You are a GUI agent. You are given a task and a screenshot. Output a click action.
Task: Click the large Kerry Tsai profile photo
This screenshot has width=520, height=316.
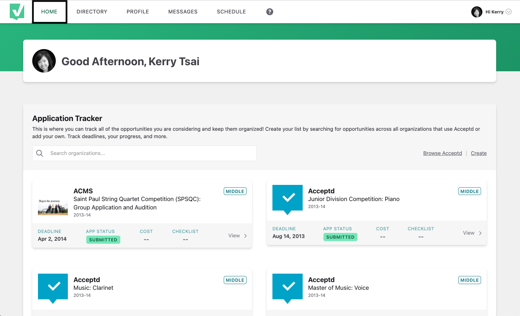tap(44, 61)
